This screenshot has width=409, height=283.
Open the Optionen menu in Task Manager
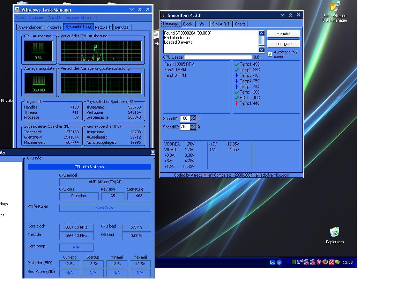coord(37,17)
